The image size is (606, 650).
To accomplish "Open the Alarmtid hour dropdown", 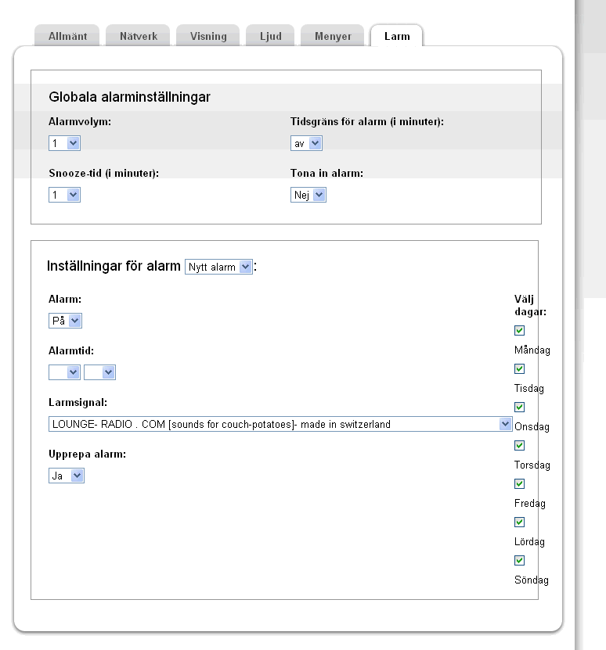I will tap(65, 372).
